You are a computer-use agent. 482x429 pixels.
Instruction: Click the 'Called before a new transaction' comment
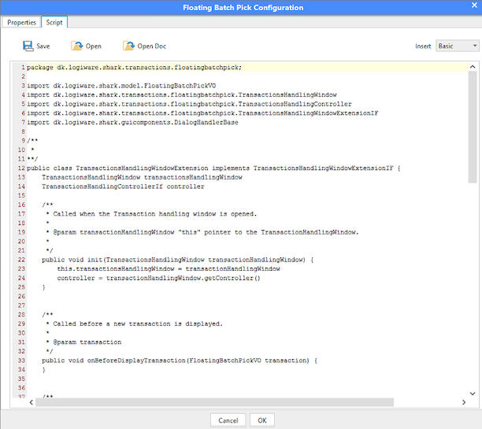point(135,324)
